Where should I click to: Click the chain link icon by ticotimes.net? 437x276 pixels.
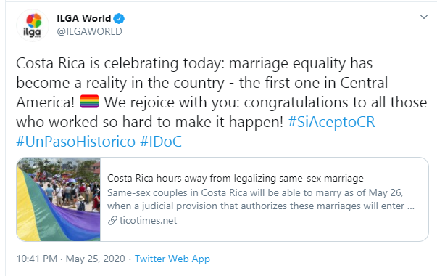[x=112, y=221]
